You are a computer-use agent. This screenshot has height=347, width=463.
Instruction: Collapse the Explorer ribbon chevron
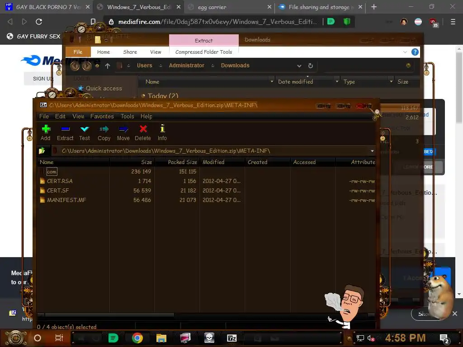click(x=405, y=52)
